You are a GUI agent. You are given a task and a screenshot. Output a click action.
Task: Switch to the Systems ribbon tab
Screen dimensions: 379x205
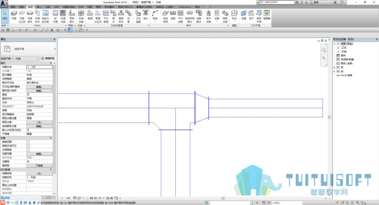30,7
